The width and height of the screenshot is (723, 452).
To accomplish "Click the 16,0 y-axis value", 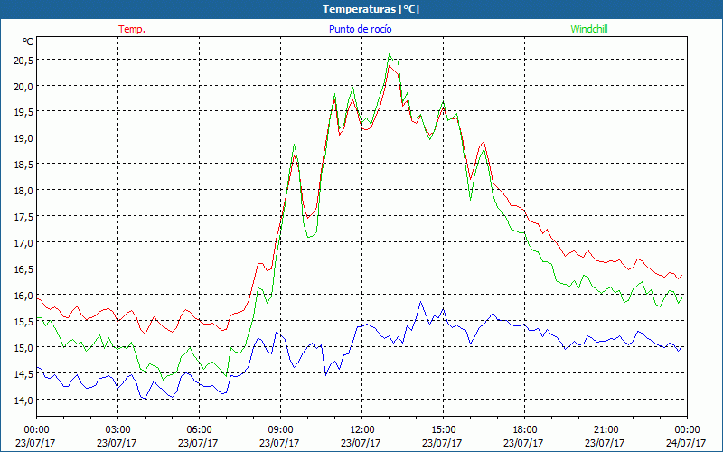I will 23,296.
